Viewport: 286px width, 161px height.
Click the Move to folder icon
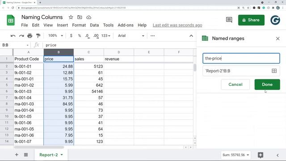tap(80, 17)
